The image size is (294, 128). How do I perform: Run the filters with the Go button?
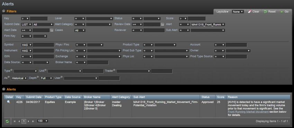click(x=284, y=12)
